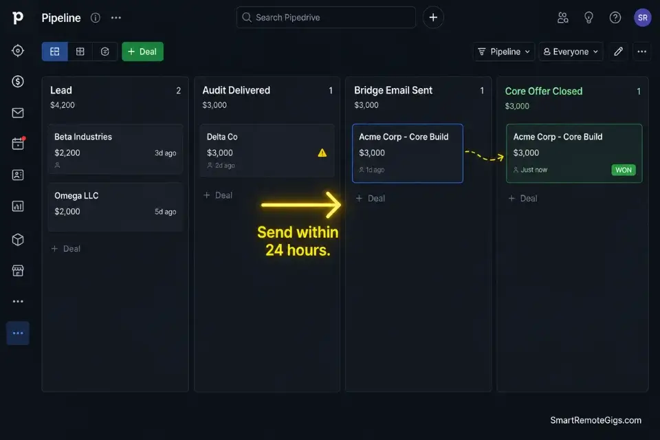Image resolution: width=660 pixels, height=440 pixels.
Task: Click $4,200 Lead column total
Action: [63, 105]
